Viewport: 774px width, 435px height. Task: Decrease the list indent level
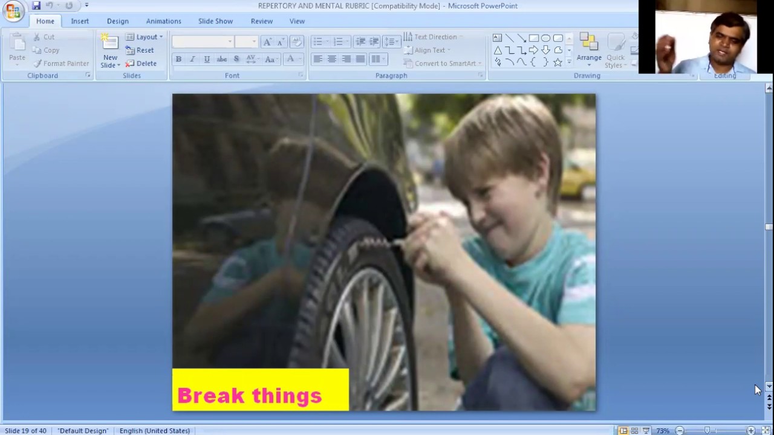click(x=360, y=42)
